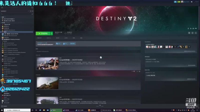Image resolution: width=200 pixels, height=112 pixels.
Task: Open the Bungie weekly news thumbnail for July 16
Action: [x=47, y=100]
